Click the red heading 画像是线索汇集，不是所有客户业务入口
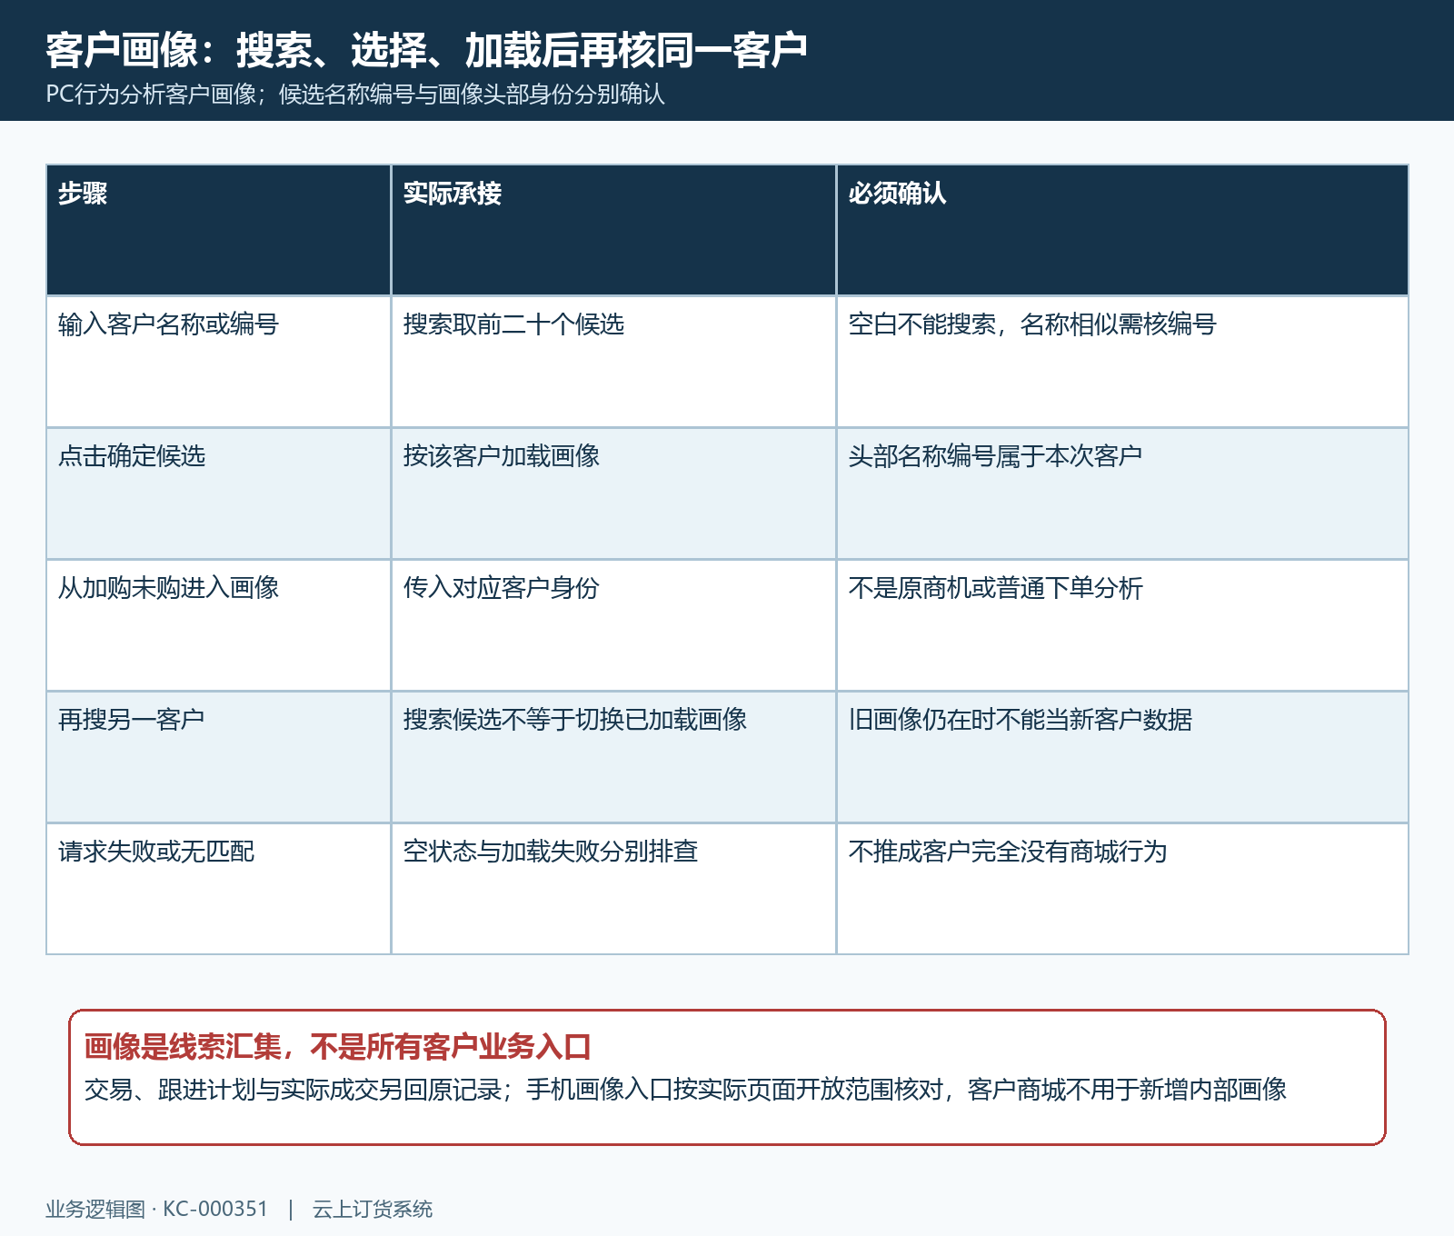Image resolution: width=1454 pixels, height=1236 pixels. 337,1047
